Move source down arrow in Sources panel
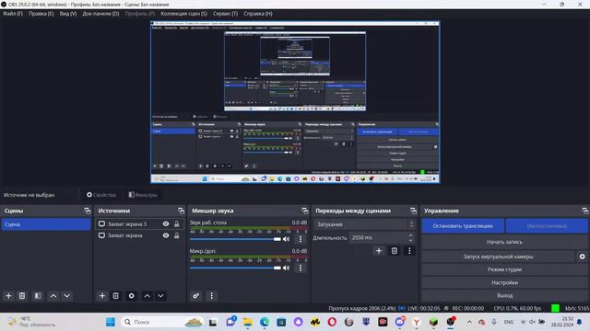The image size is (590, 331). 160,296
